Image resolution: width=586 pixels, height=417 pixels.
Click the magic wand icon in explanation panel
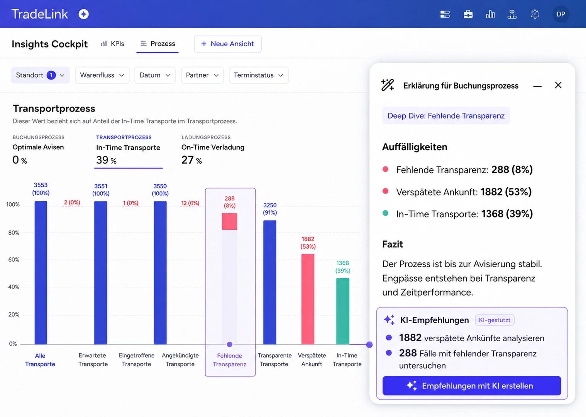388,85
